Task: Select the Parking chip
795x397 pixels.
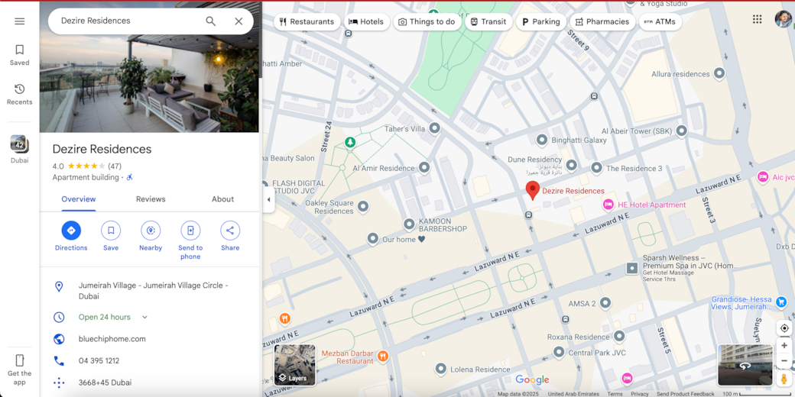Action: (x=540, y=22)
